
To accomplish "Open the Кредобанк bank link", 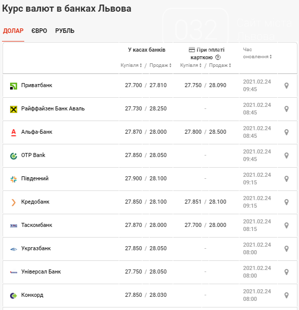I will point(35,202).
